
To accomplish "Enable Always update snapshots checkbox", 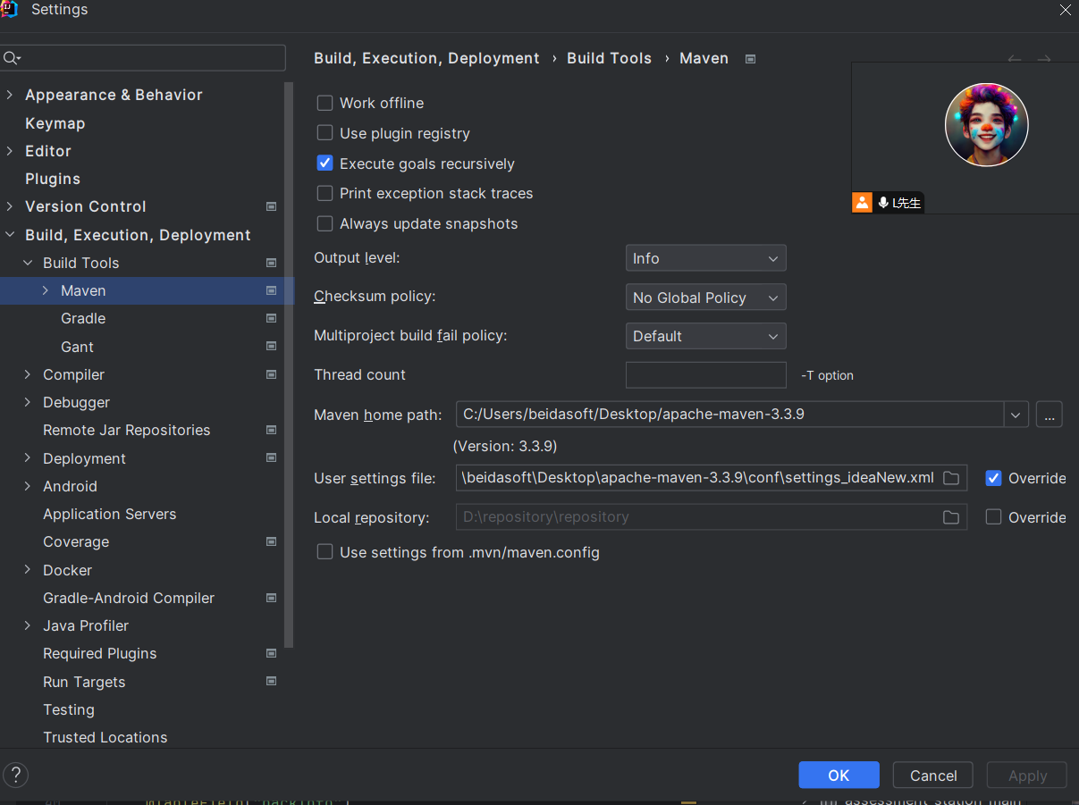I will coord(325,223).
